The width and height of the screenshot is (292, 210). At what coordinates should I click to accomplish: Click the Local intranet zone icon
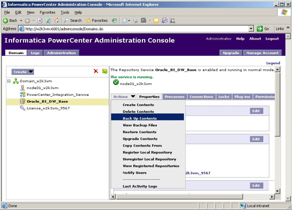click(243, 206)
